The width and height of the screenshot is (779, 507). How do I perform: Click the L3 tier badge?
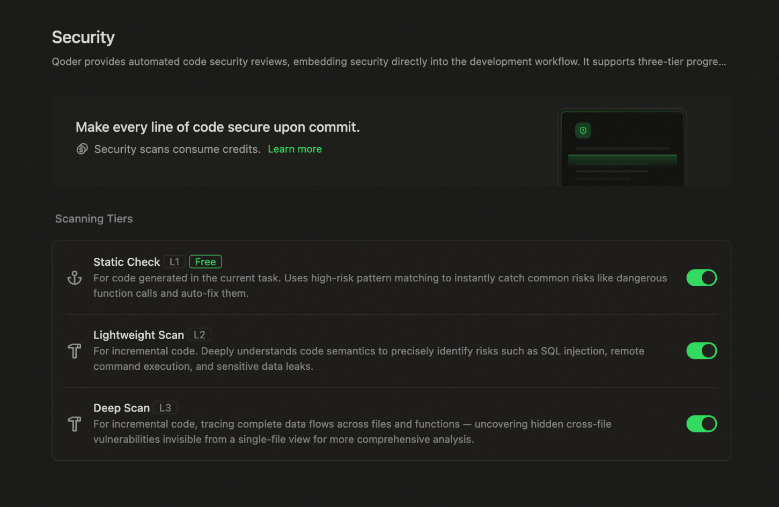tap(165, 407)
